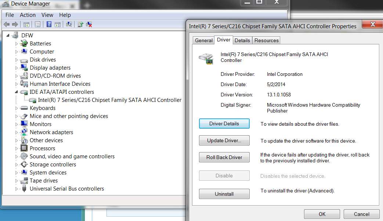Click the Properties toolbar icon
Screen dimensions: 383x221
(x=37, y=24)
